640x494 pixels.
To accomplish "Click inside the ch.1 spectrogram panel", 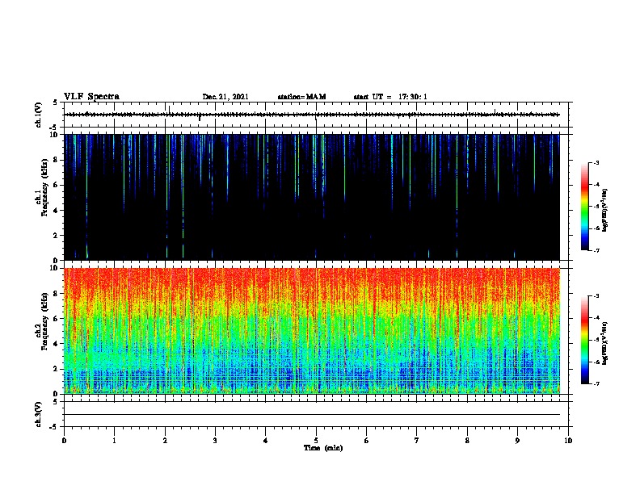I will click(x=312, y=197).
